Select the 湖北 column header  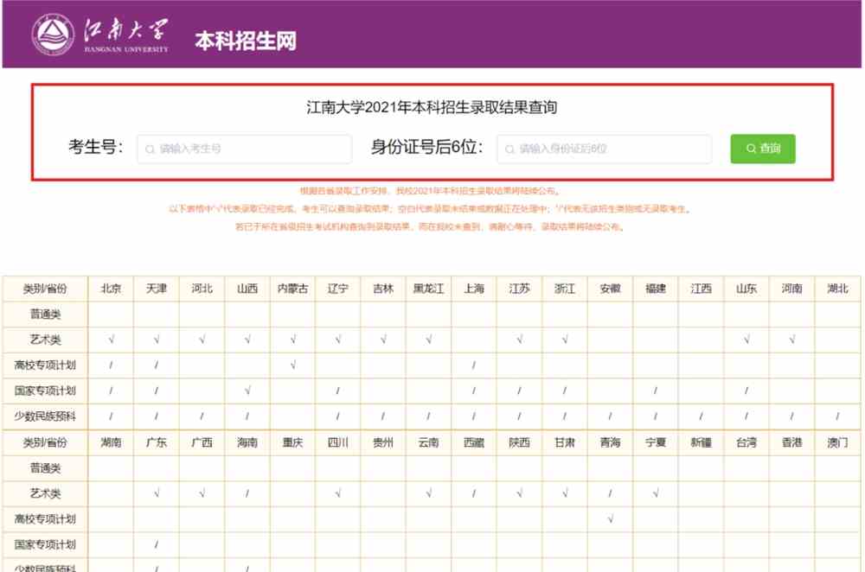coord(837,289)
